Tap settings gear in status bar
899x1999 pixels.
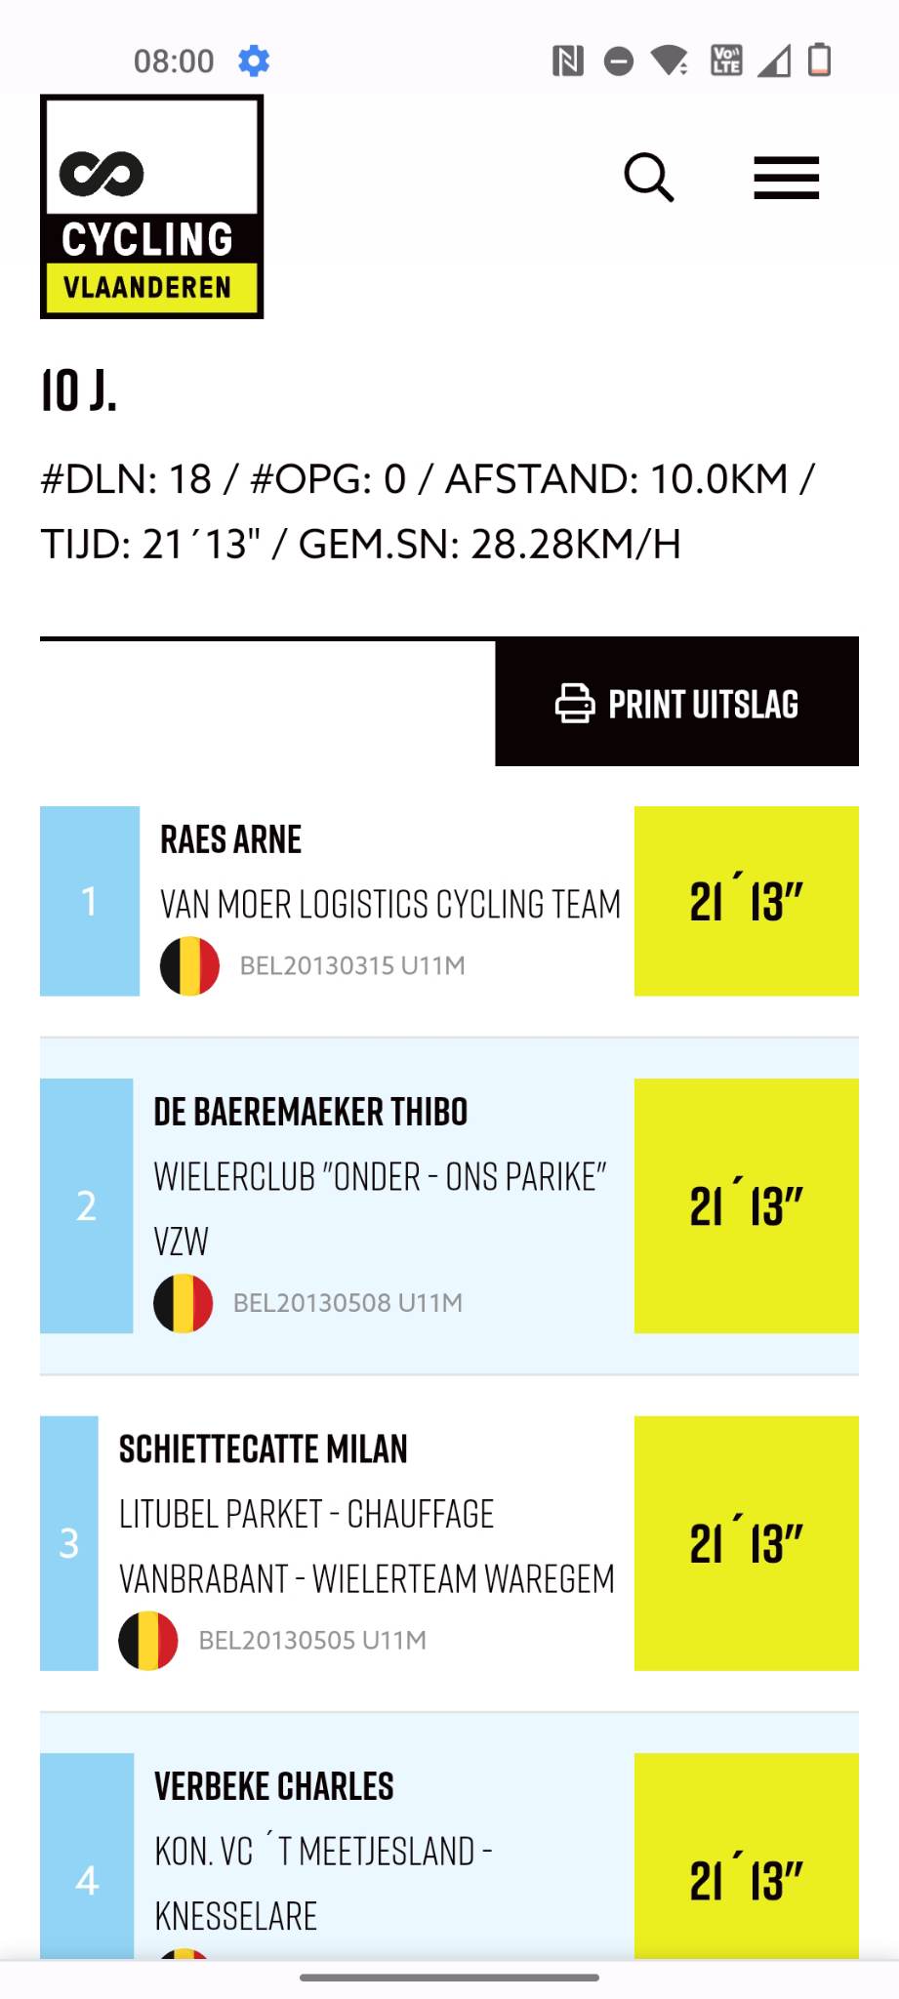tap(254, 61)
